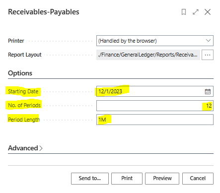
Task: Close the Receivables-Payables dialog
Action: point(208,12)
